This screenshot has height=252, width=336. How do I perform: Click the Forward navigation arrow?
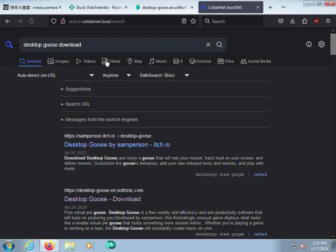(x=20, y=21)
